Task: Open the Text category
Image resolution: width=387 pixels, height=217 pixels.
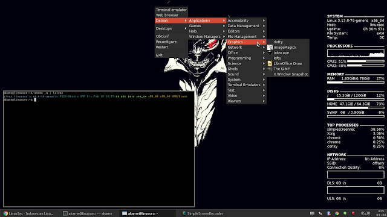Action: [x=246, y=90]
